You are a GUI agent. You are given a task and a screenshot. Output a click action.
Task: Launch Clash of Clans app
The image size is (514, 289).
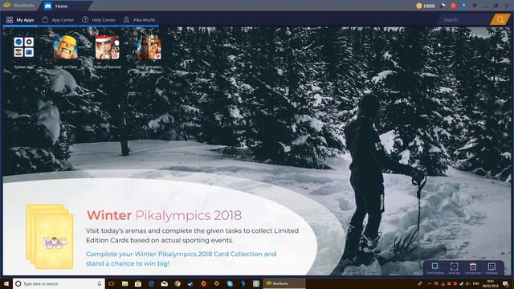click(65, 47)
